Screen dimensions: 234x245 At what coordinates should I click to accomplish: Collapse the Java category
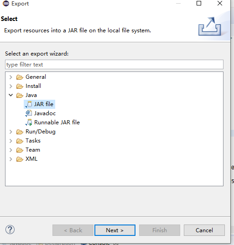10,95
